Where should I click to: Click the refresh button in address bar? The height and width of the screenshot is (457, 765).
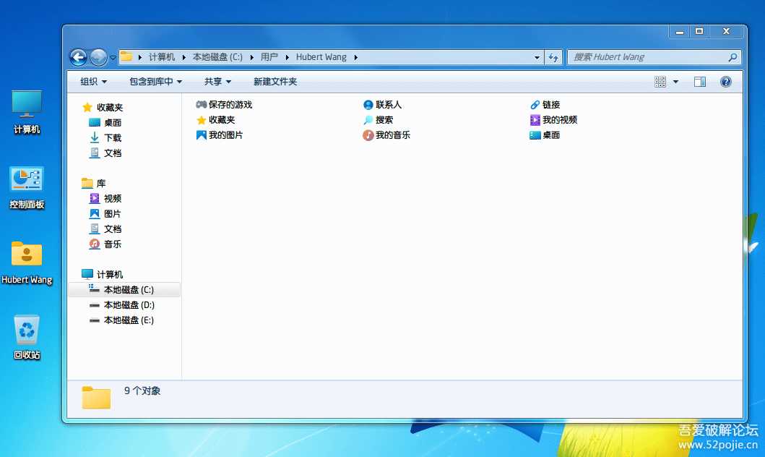[553, 56]
